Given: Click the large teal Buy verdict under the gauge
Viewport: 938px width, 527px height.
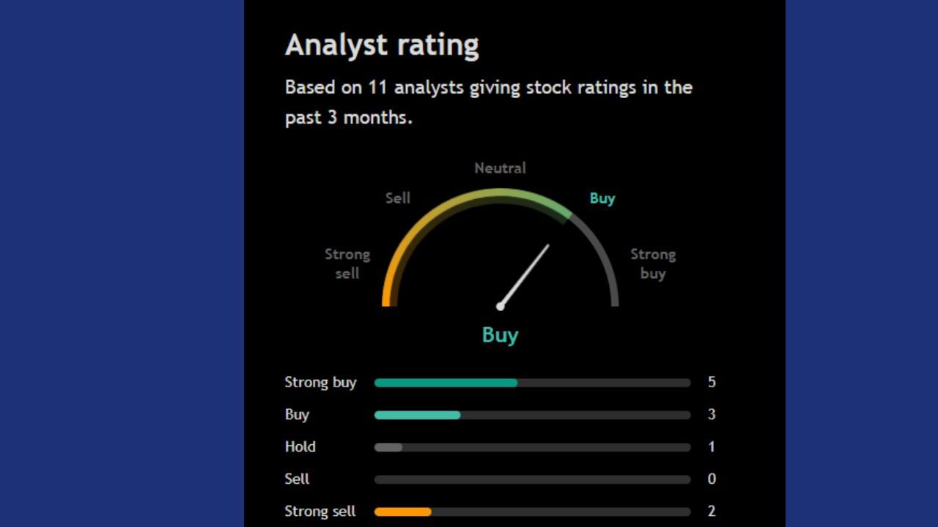Looking at the screenshot, I should [x=500, y=335].
